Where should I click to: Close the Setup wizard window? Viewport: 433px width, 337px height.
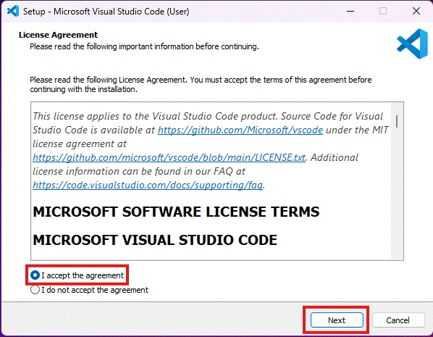tap(416, 11)
